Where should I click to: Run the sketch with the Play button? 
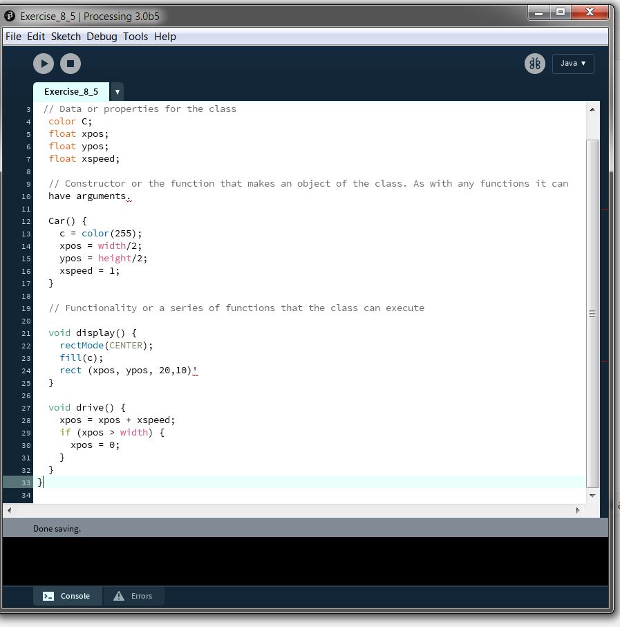tap(44, 64)
